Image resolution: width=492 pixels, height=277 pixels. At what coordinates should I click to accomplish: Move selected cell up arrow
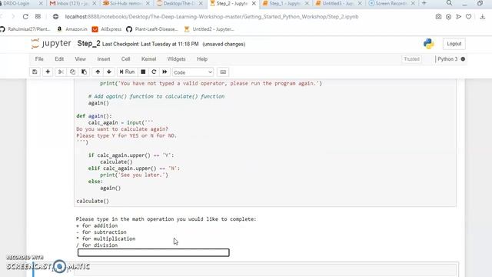(98, 72)
